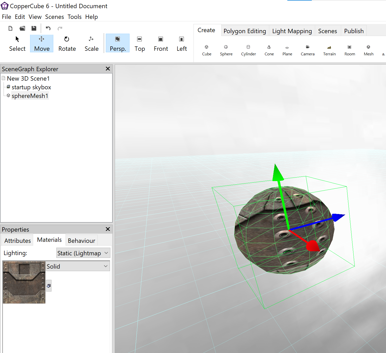Insert a Terrain object
386x353 pixels.
[329, 50]
